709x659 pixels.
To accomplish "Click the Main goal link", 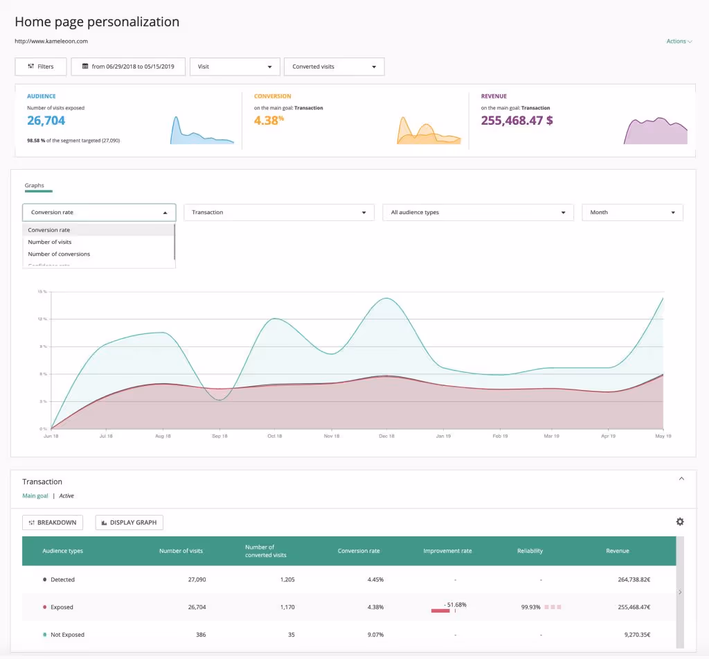I will (35, 496).
